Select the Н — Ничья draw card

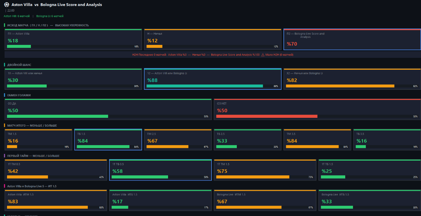[213, 39]
